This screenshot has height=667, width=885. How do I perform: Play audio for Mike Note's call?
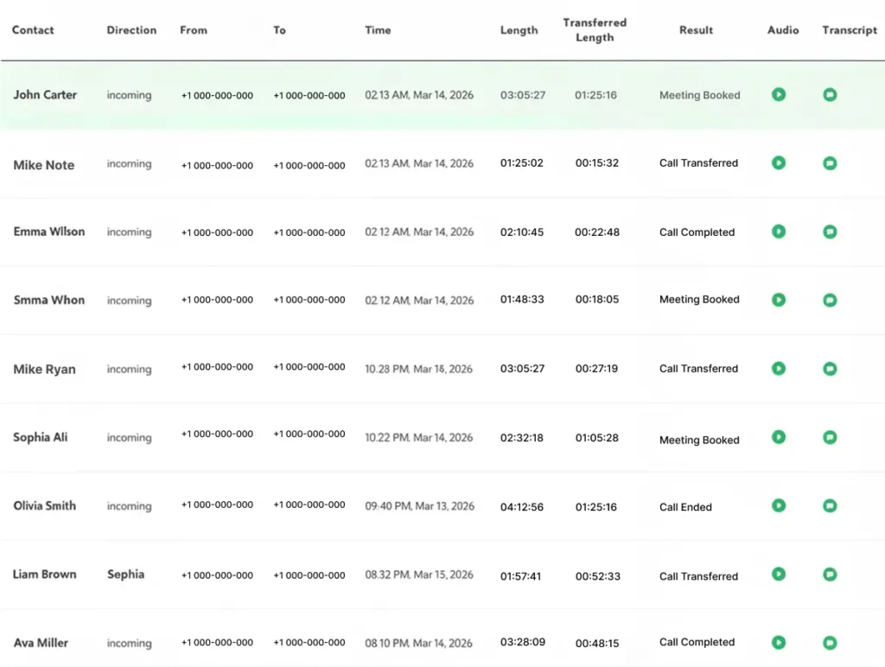tap(779, 162)
